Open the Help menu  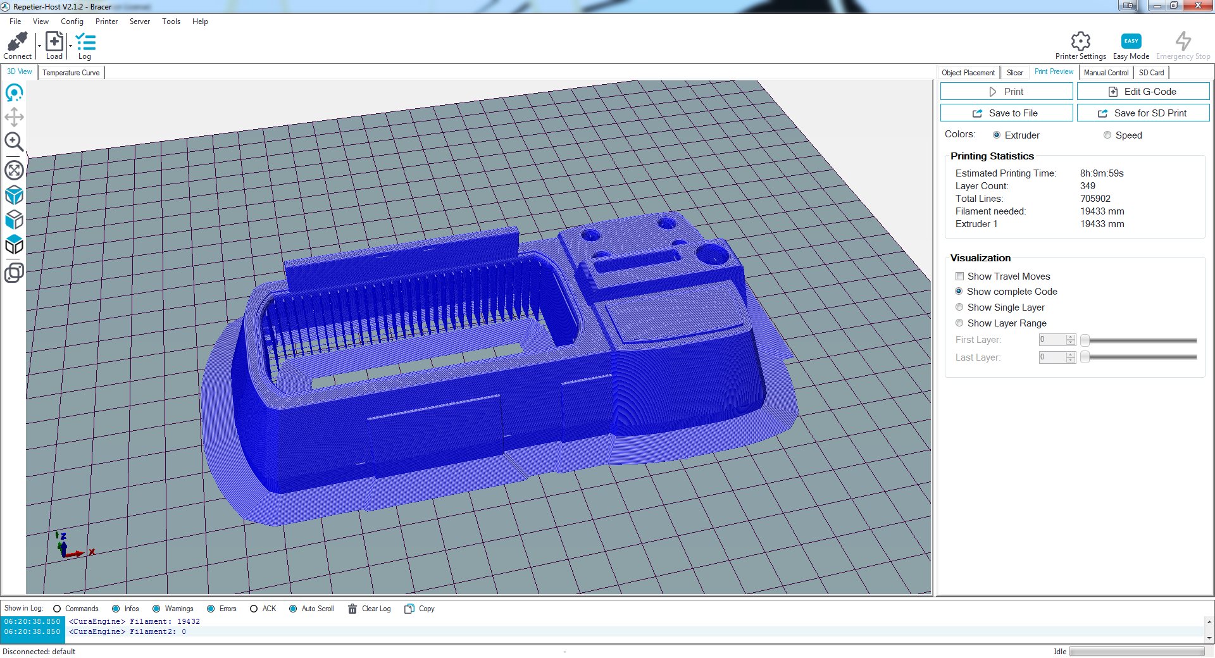point(200,22)
